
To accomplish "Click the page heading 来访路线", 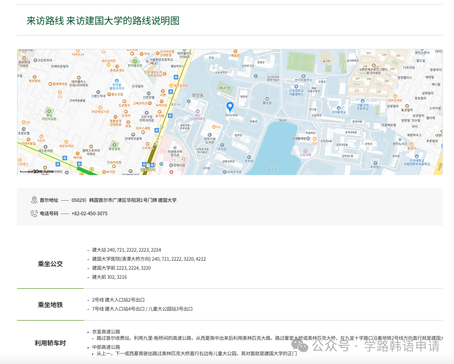I will (x=45, y=21).
